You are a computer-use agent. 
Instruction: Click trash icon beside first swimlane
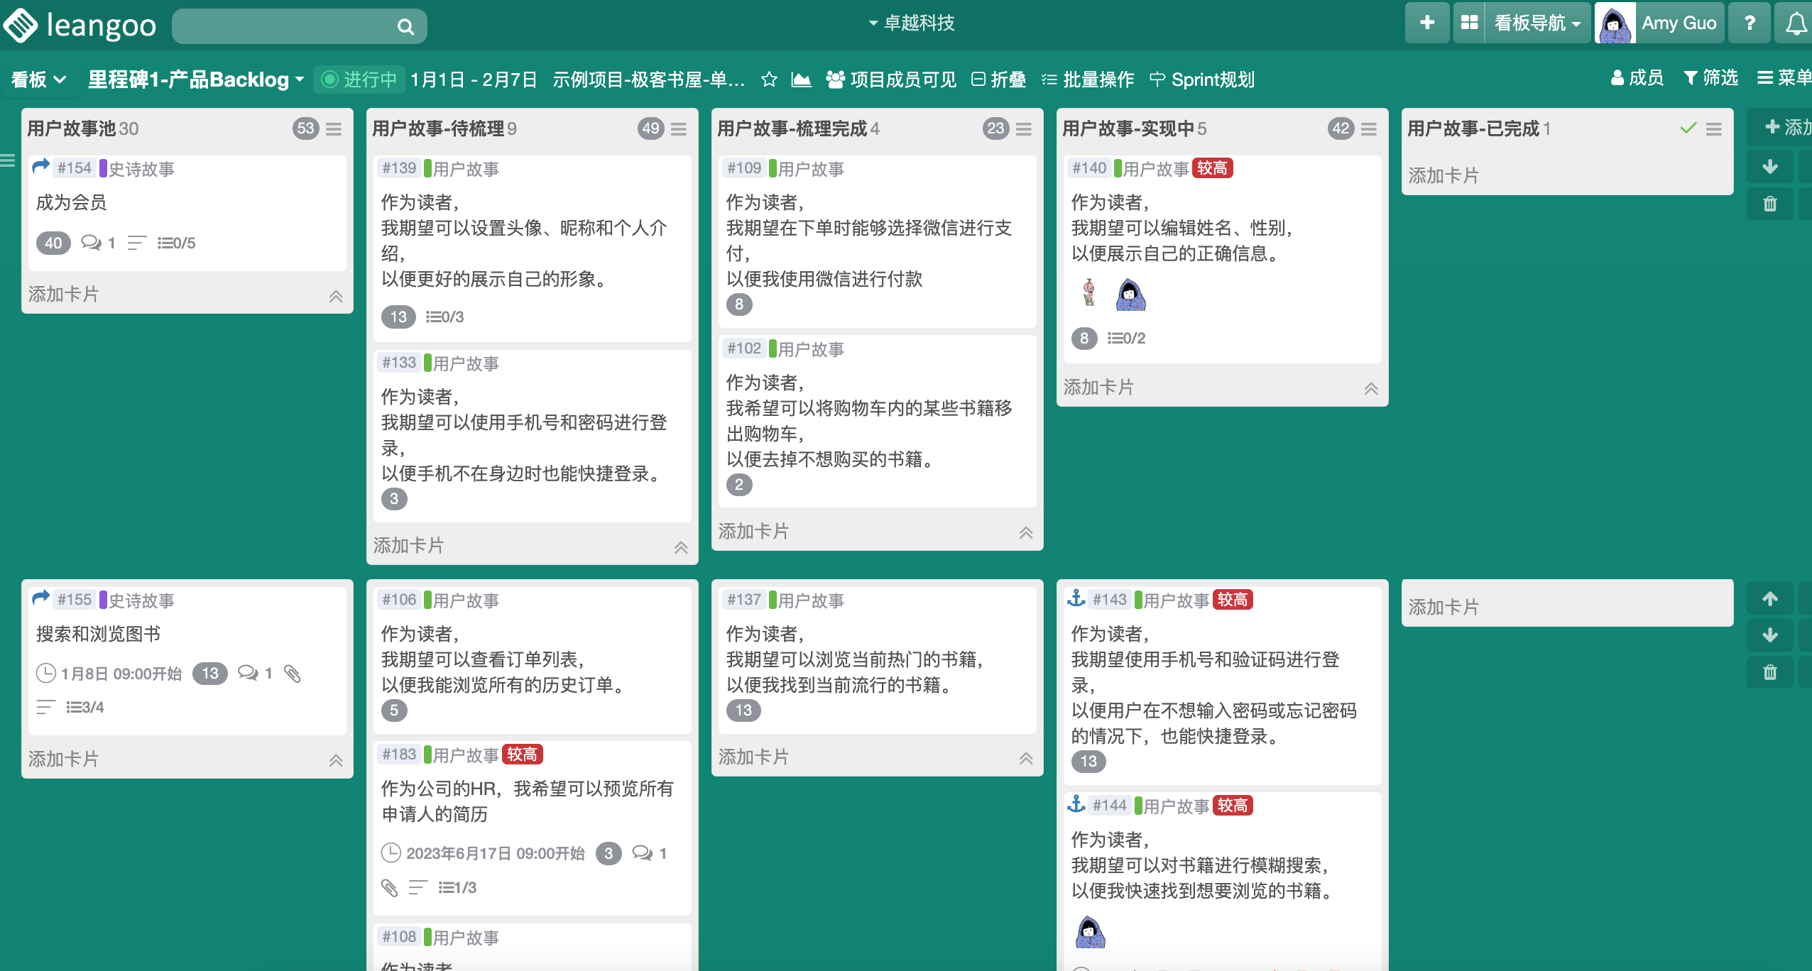coord(1769,204)
